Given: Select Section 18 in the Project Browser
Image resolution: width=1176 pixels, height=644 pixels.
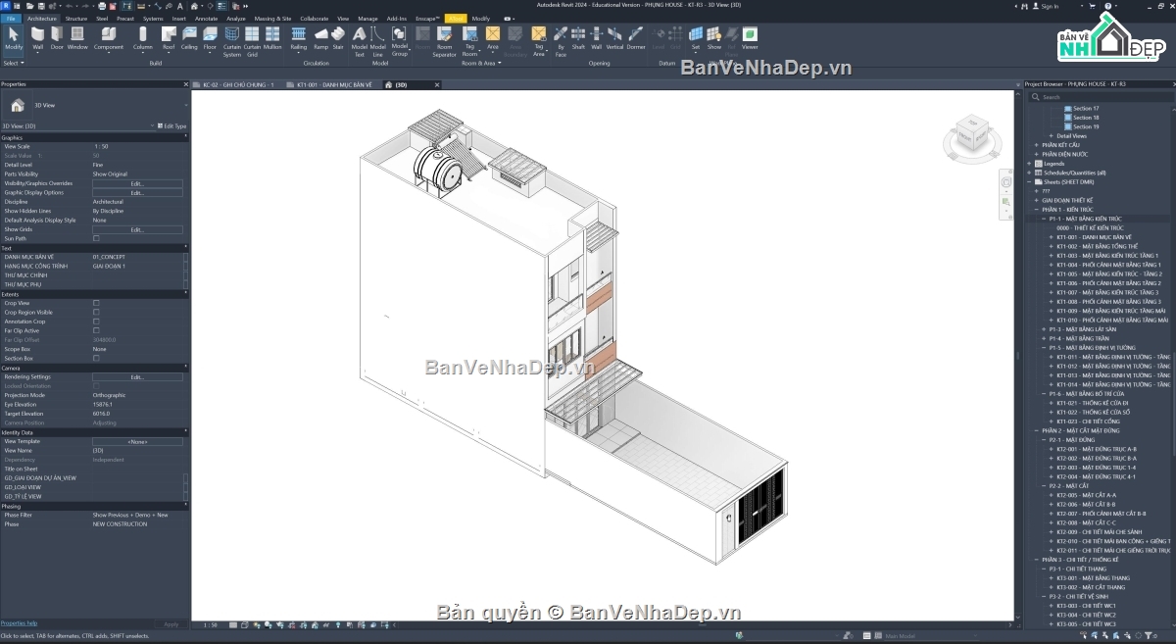Looking at the screenshot, I should (1086, 118).
